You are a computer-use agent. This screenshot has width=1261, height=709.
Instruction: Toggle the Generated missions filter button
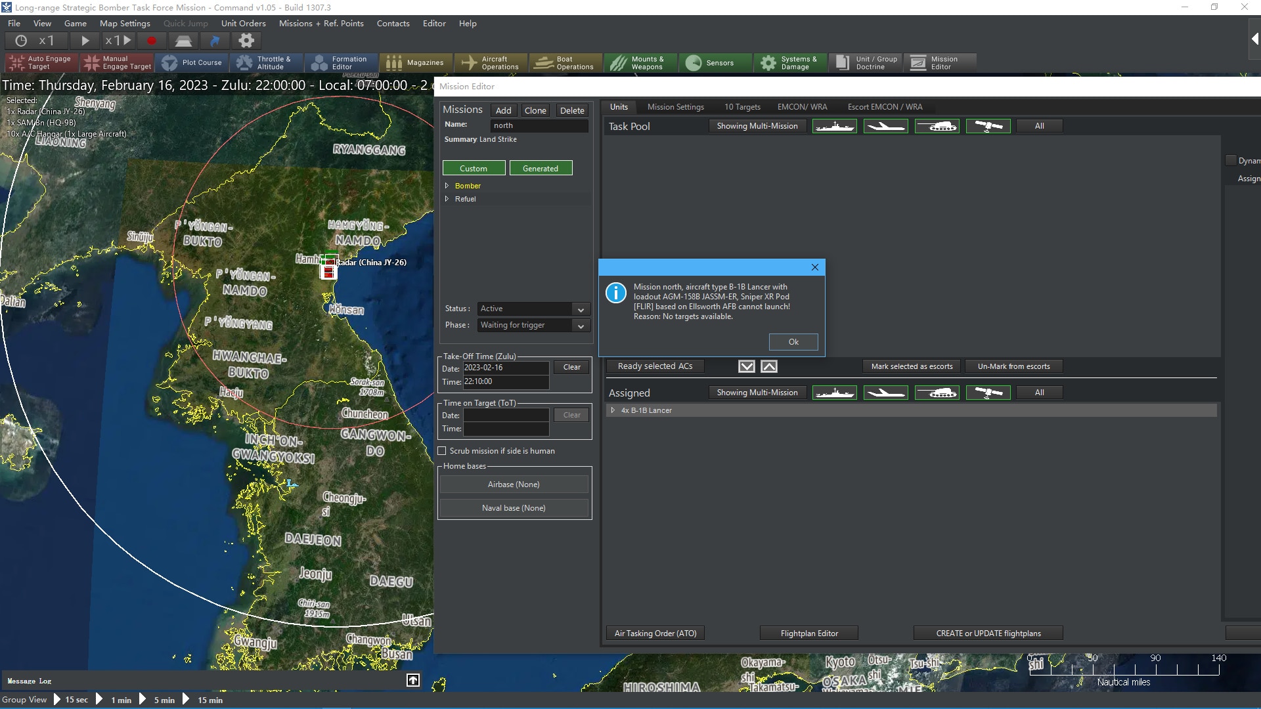[541, 169]
